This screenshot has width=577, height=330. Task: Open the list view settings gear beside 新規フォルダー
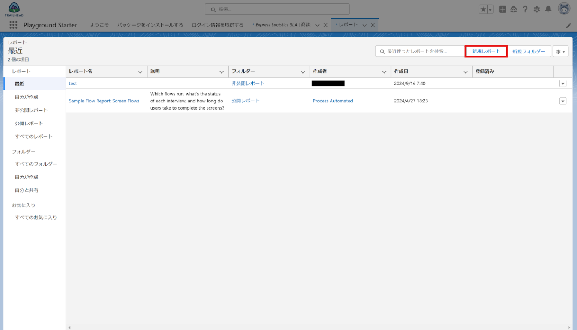560,51
